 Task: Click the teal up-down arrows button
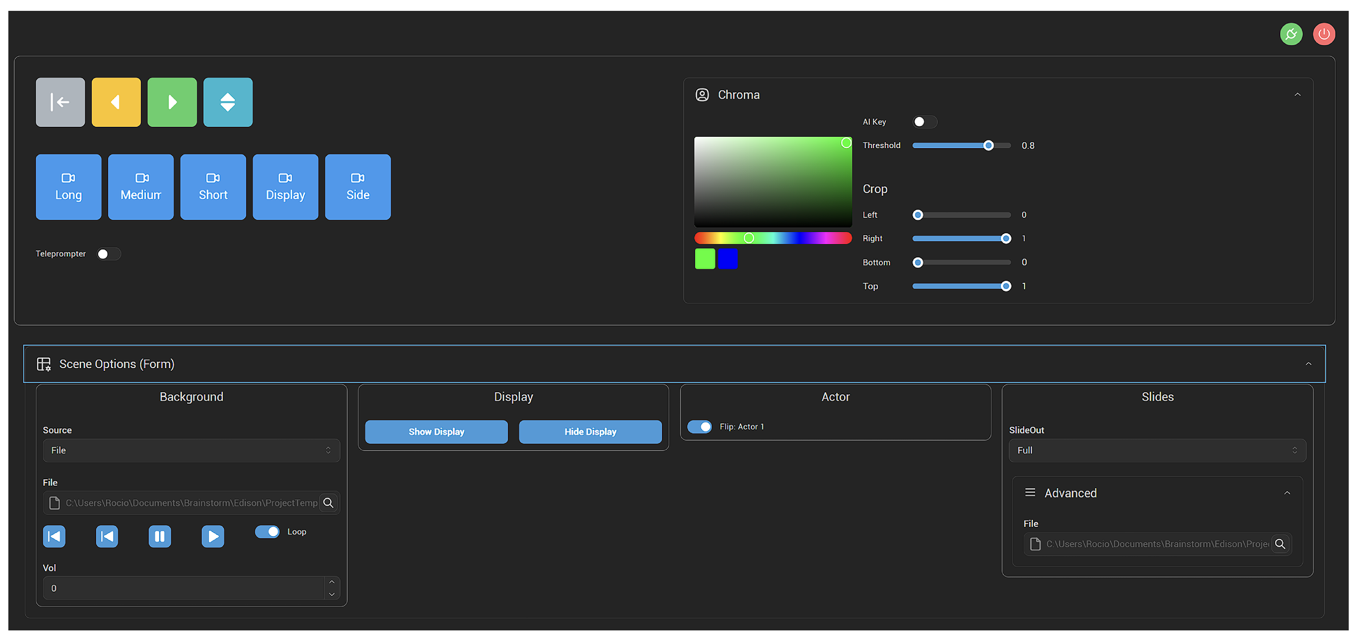(x=228, y=102)
